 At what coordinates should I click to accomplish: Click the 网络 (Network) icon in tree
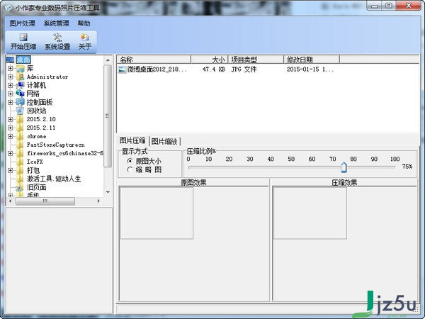click(20, 94)
